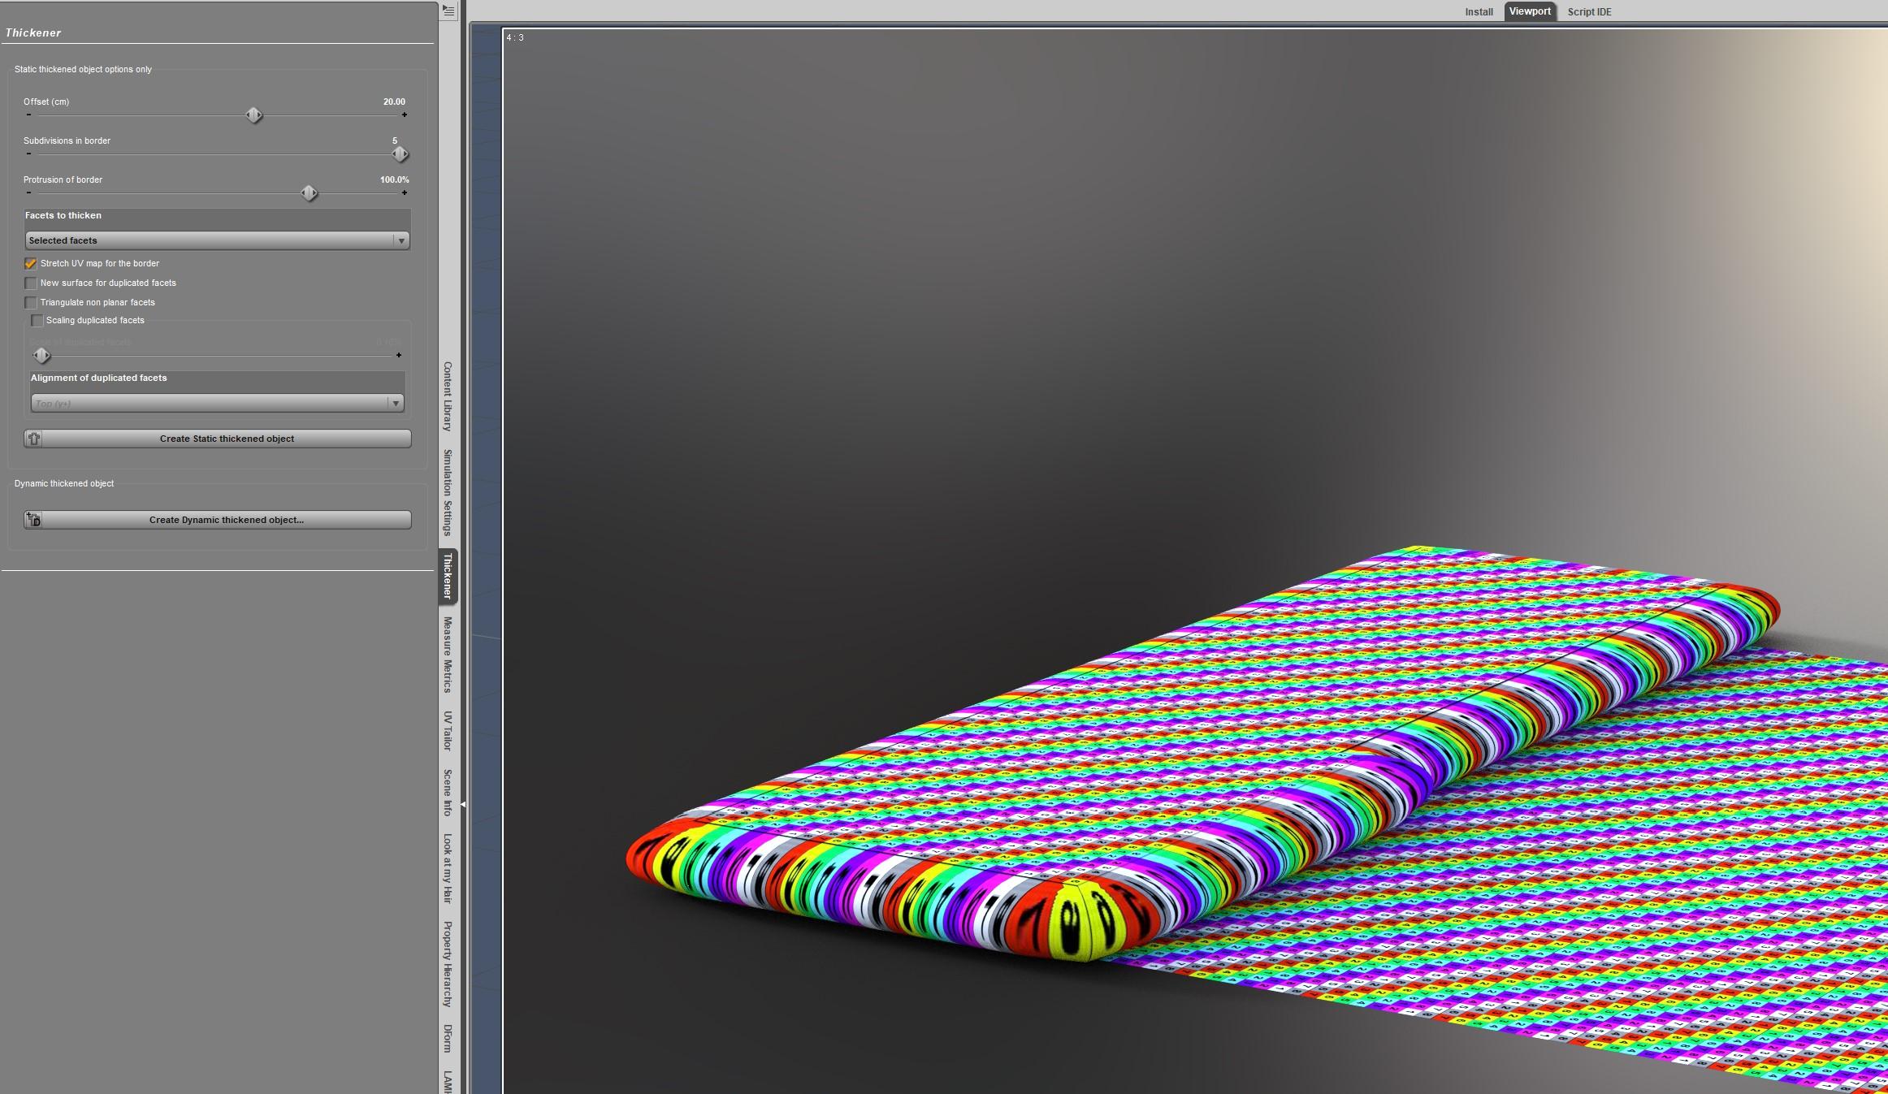Open Alignment of duplicated facets dropdown
1888x1094 pixels.
(x=217, y=403)
